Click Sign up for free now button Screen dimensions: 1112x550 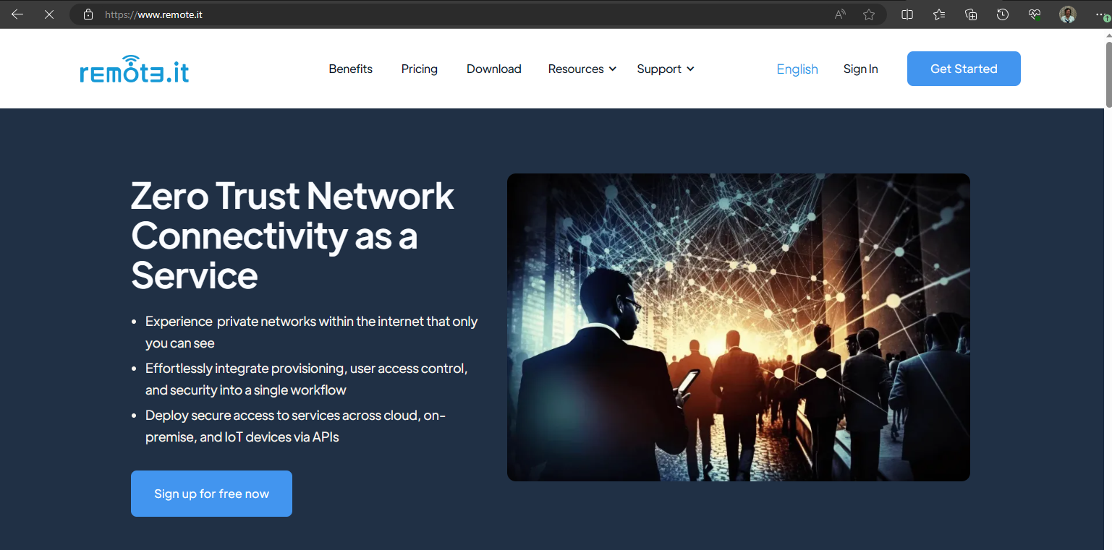pos(211,494)
